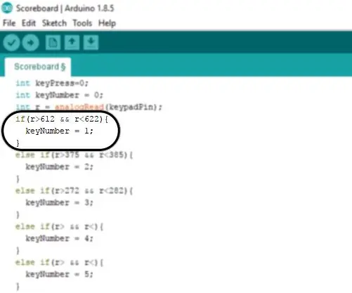Open the Help menu
This screenshot has width=352, height=293.
[107, 23]
